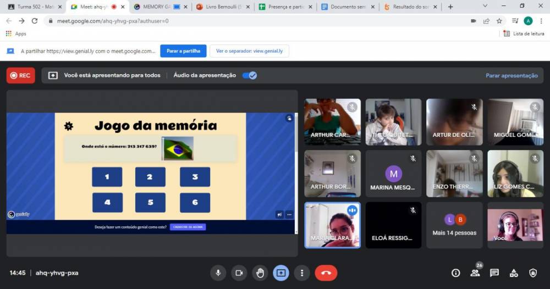
Task: Open host controls shield icon
Action: (532, 273)
